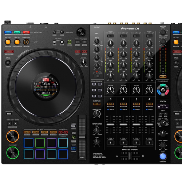Click the MIX POINT SELECT previous button

pyautogui.click(x=54, y=42)
